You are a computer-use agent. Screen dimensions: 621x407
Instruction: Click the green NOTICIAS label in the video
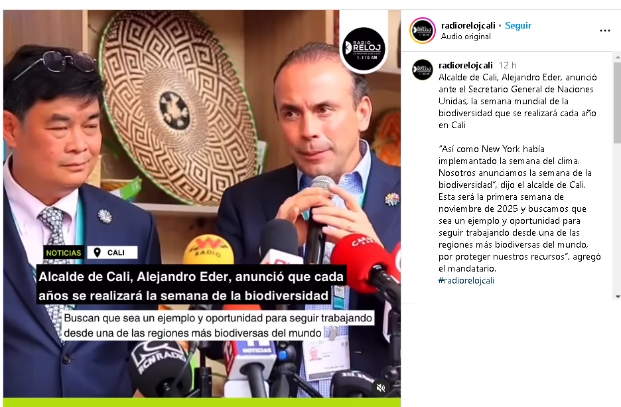coord(64,252)
